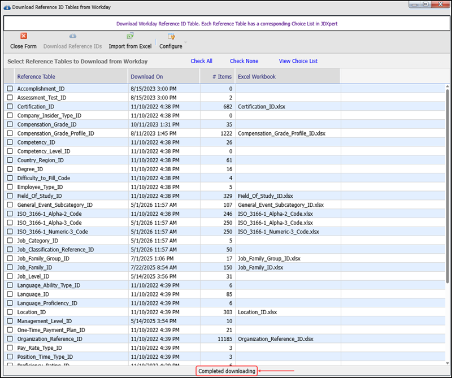Screen dimensions: 452x378
Task: Select the Management_Level_ID row name
Action: pyautogui.click(x=45, y=321)
